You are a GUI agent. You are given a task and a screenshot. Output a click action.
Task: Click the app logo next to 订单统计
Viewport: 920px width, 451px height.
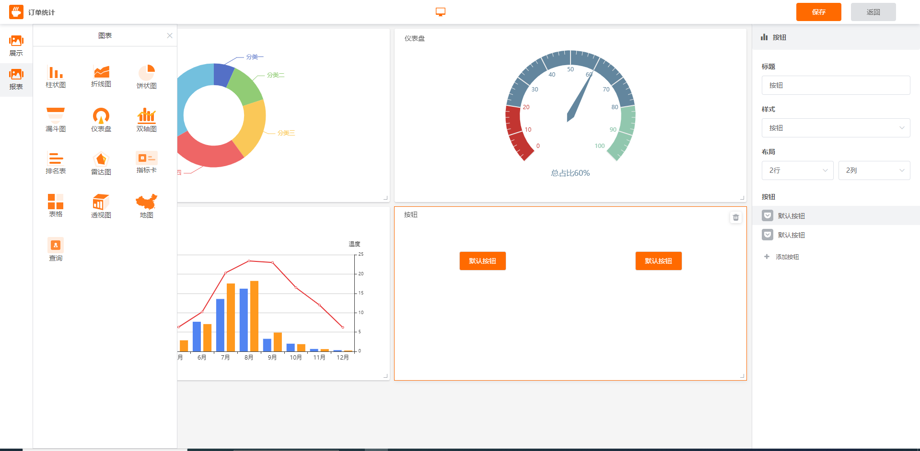pyautogui.click(x=16, y=12)
